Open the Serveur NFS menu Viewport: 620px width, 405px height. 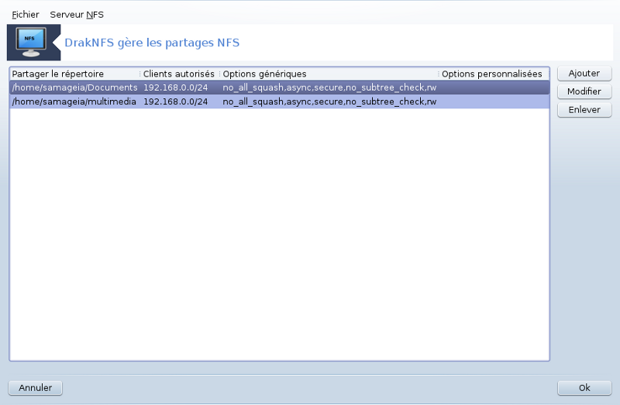pos(77,15)
